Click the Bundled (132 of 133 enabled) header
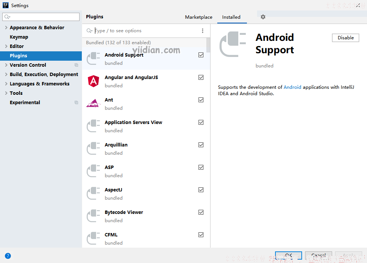367x263 pixels. click(x=118, y=43)
